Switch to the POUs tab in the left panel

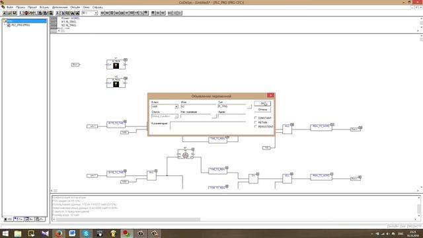click(8, 219)
